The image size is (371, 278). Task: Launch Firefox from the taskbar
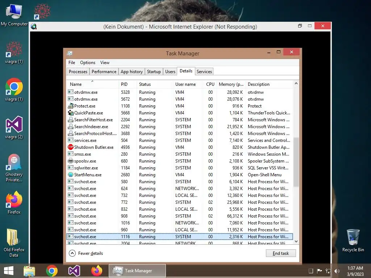97,271
